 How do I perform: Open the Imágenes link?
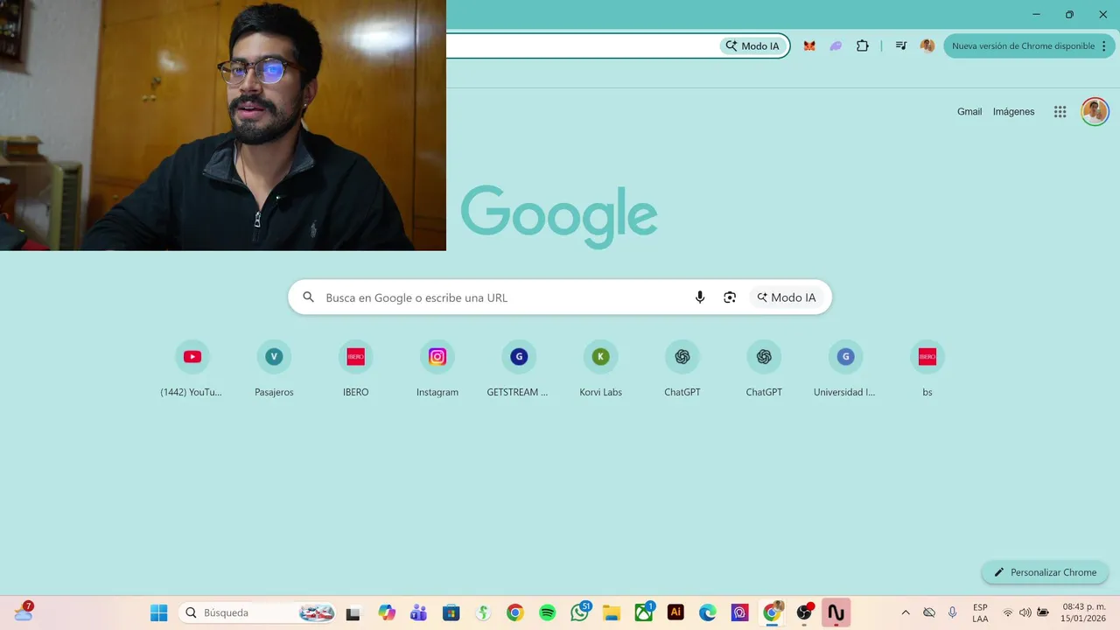tap(1013, 112)
